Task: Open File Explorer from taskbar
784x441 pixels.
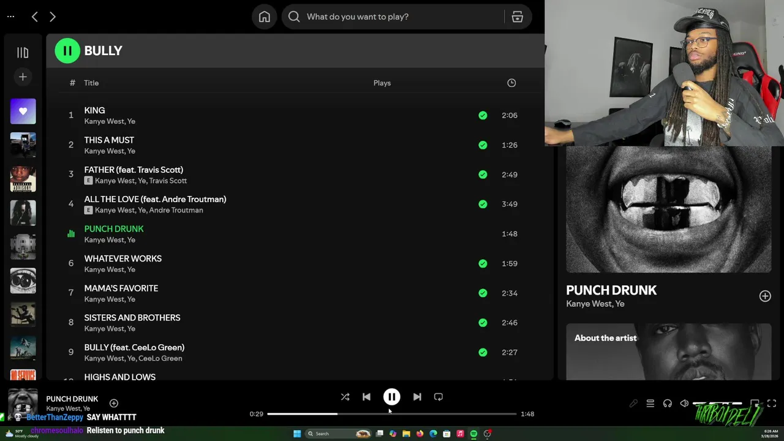Action: pos(406,434)
